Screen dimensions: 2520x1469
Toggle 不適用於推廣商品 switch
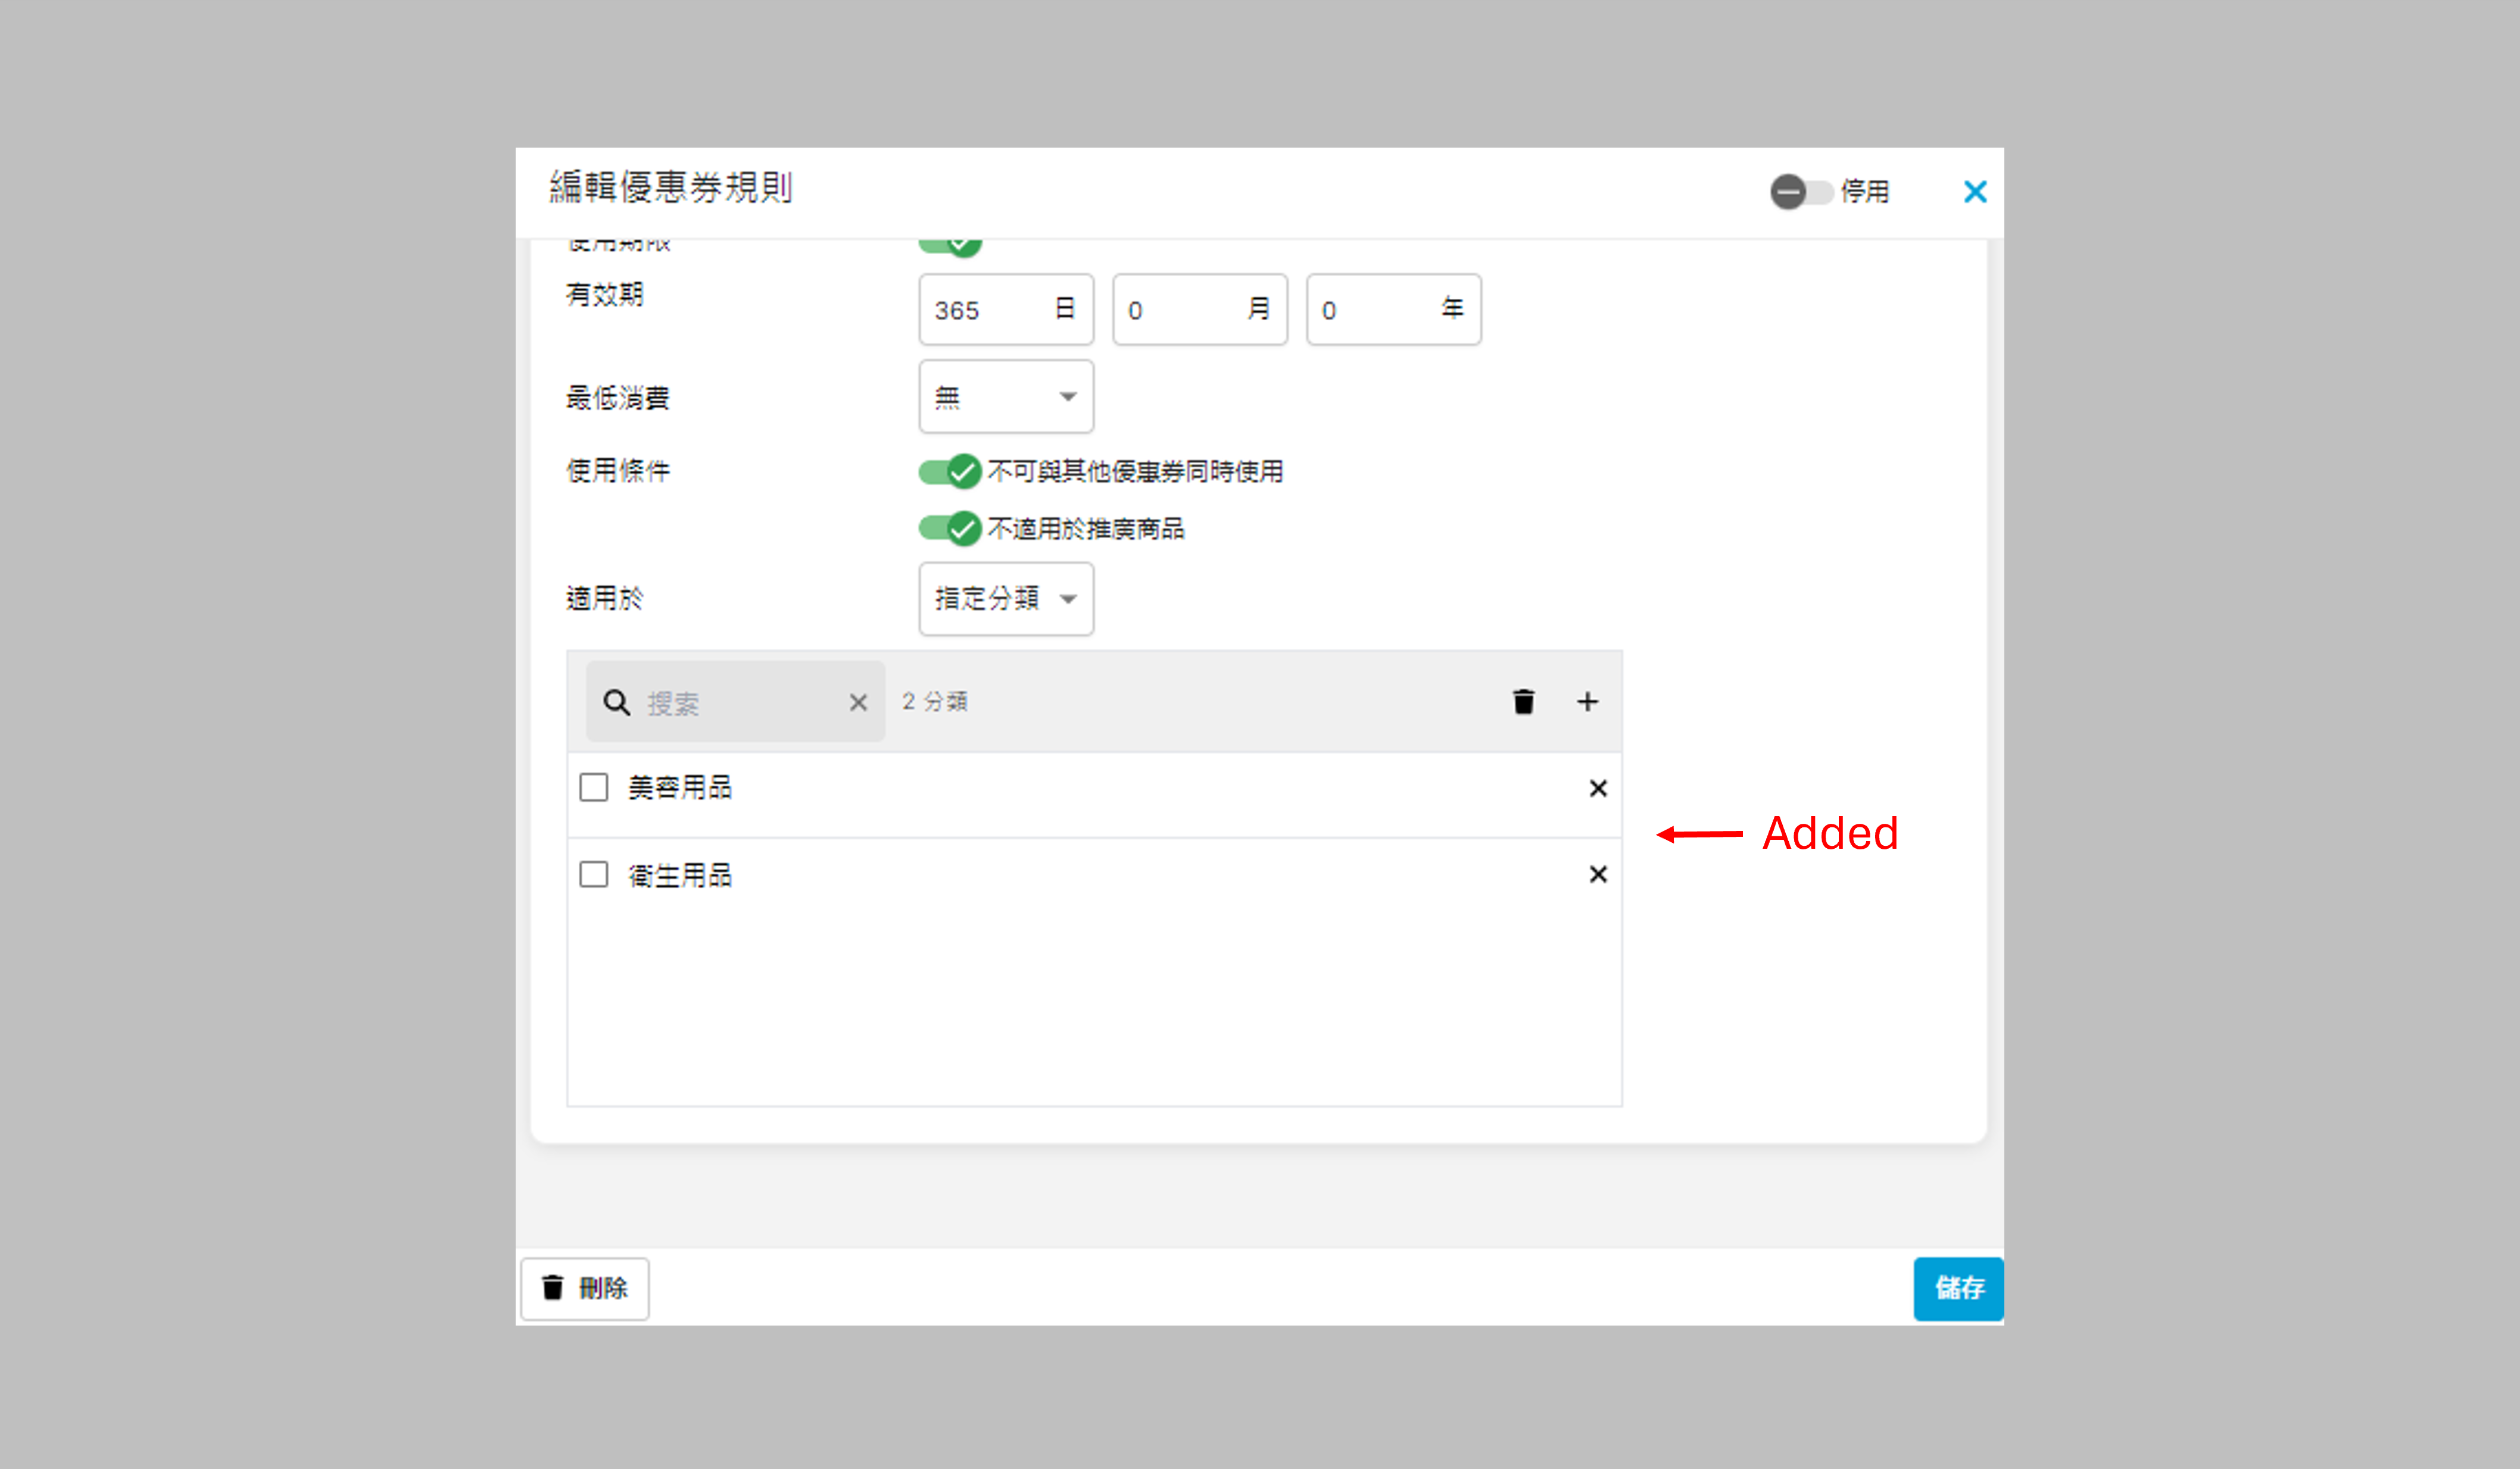(949, 527)
